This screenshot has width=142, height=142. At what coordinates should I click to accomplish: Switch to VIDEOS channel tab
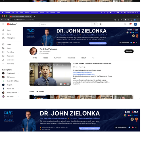tap(45, 58)
